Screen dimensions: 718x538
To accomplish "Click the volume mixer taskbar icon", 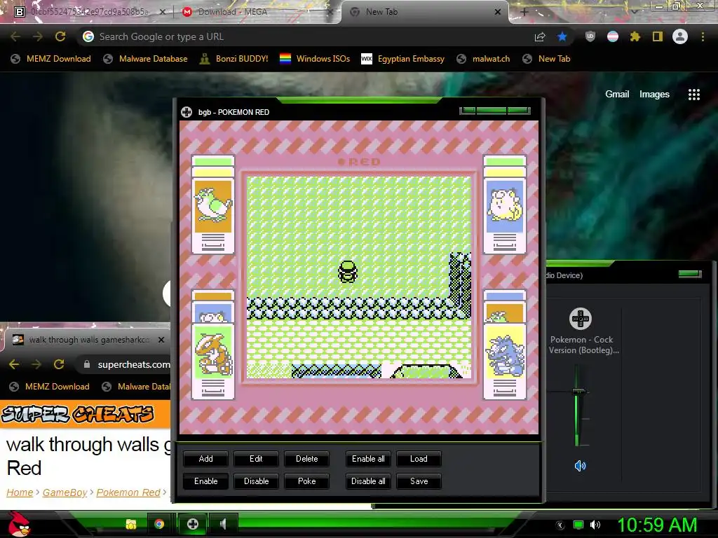I will [224, 524].
